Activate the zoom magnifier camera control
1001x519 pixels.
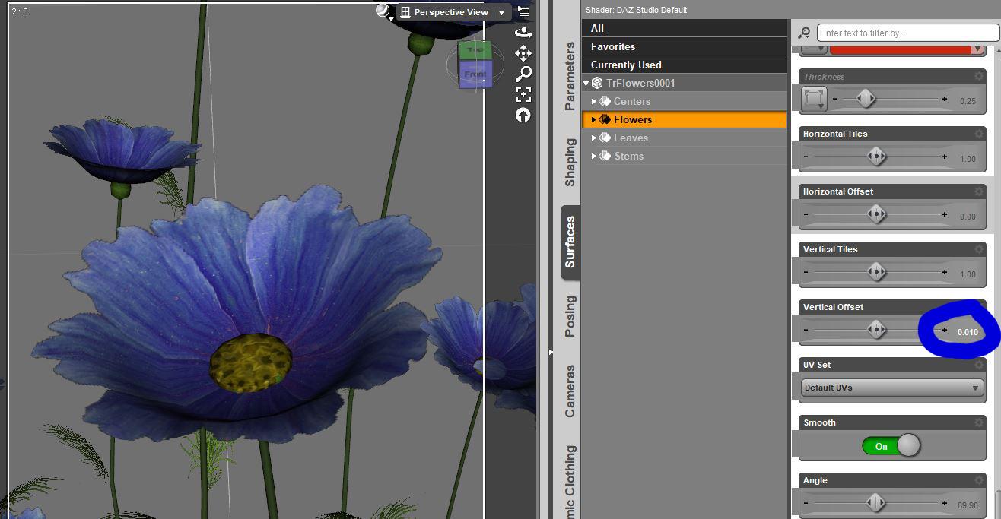point(523,74)
